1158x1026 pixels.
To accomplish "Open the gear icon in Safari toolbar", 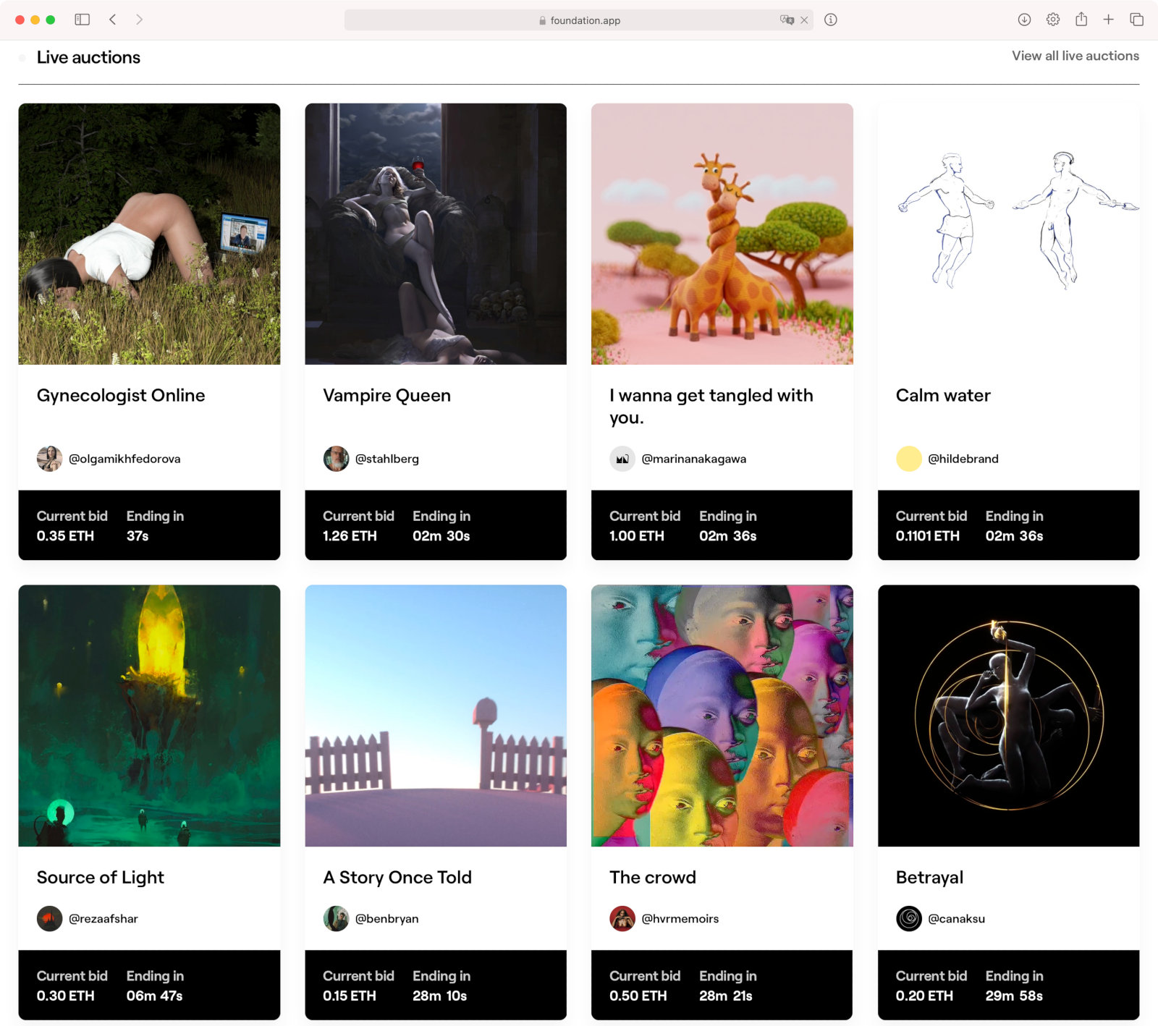I will [1053, 20].
